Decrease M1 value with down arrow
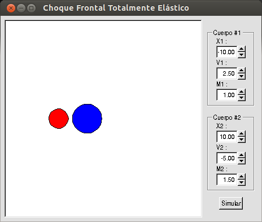 tap(242, 98)
